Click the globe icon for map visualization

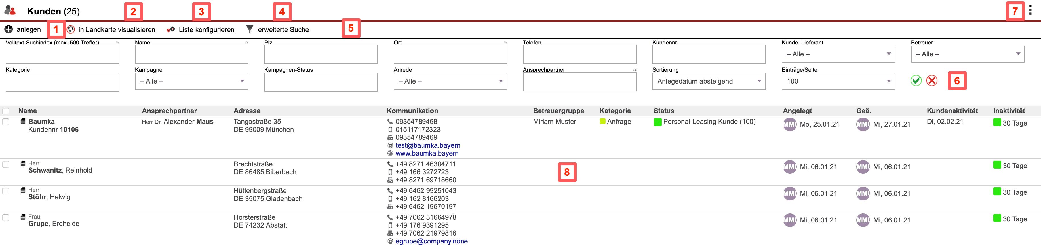point(71,29)
